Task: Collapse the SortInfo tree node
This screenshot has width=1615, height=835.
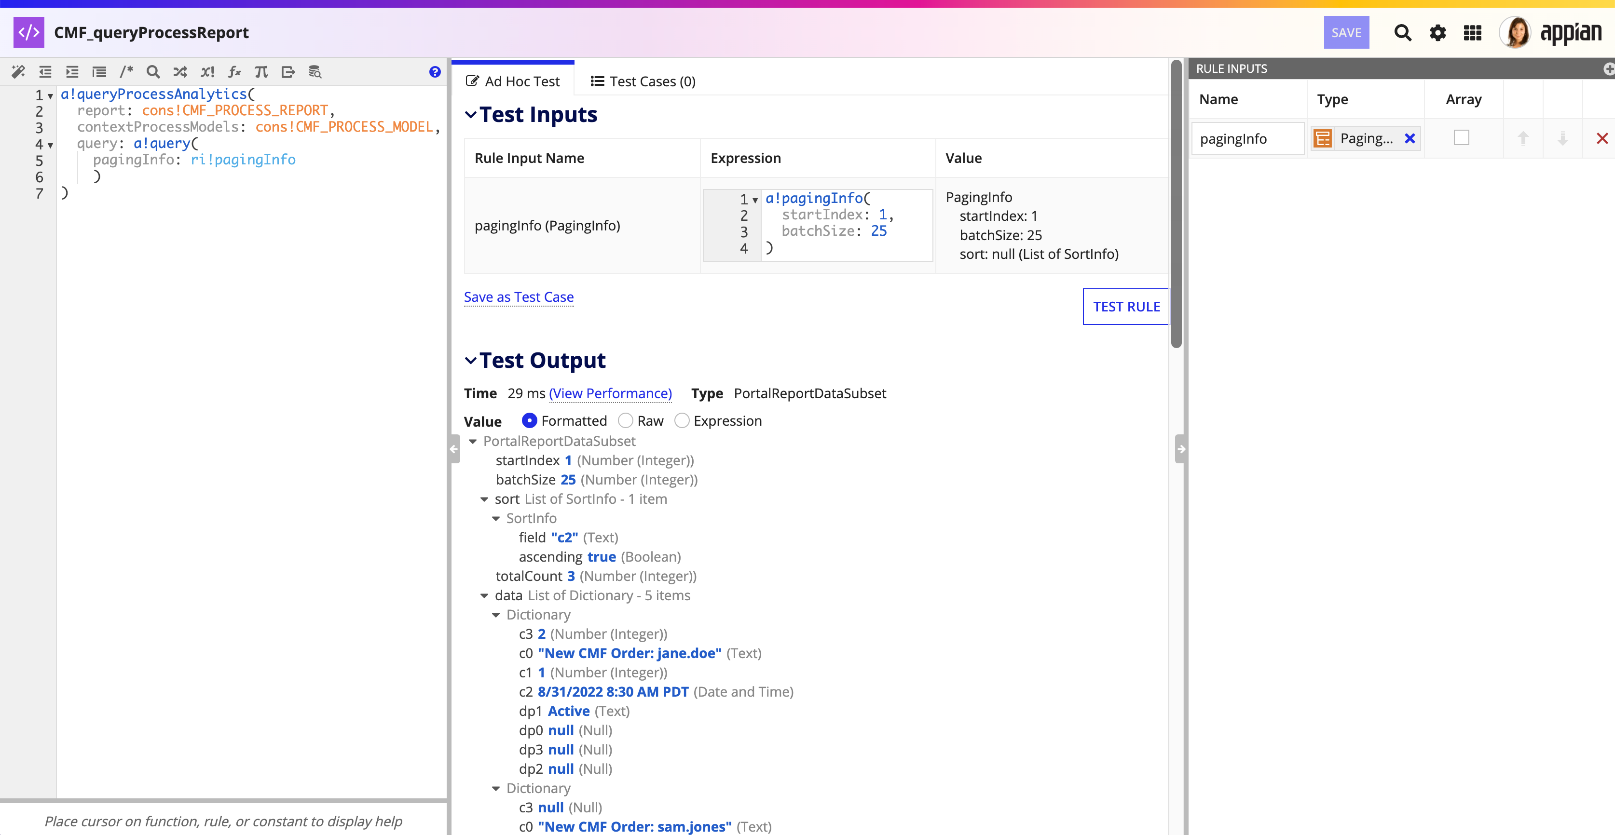Action: click(496, 519)
